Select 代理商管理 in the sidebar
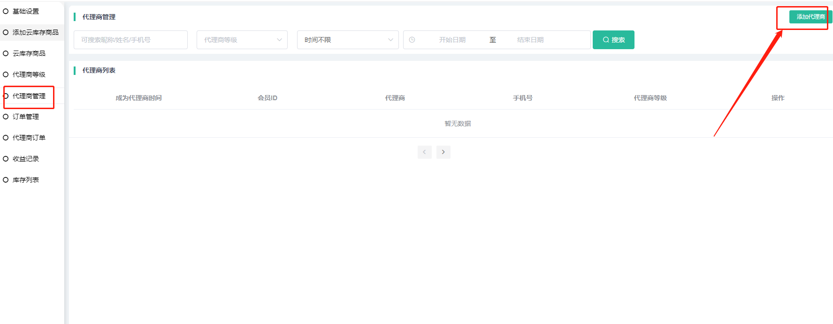This screenshot has height=324, width=833. 29,96
